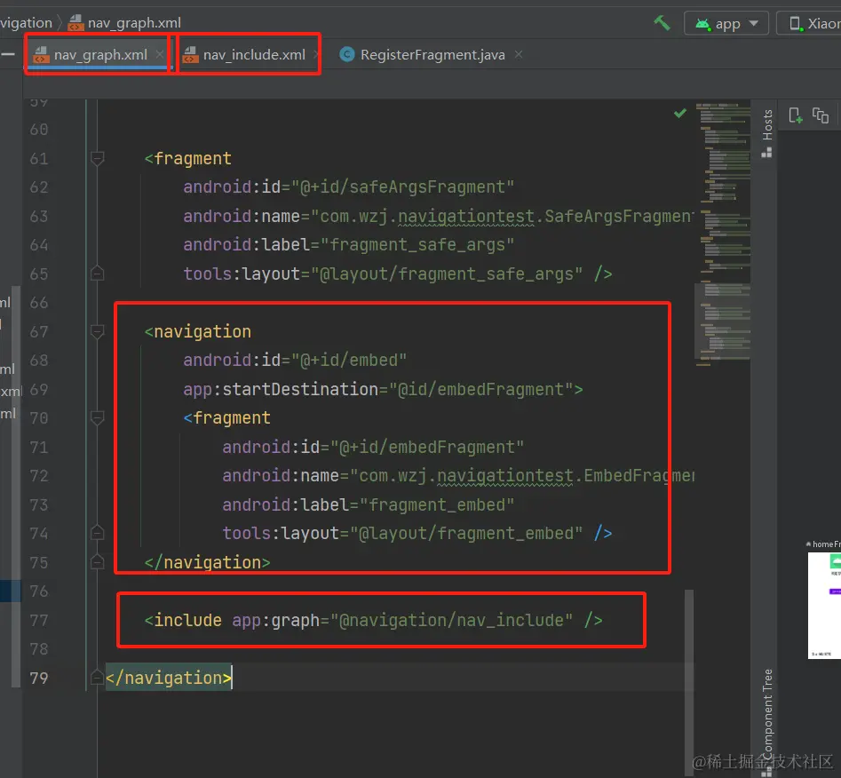
Task: Click the @+id/safeArgsFragment attribute value
Action: 402,187
